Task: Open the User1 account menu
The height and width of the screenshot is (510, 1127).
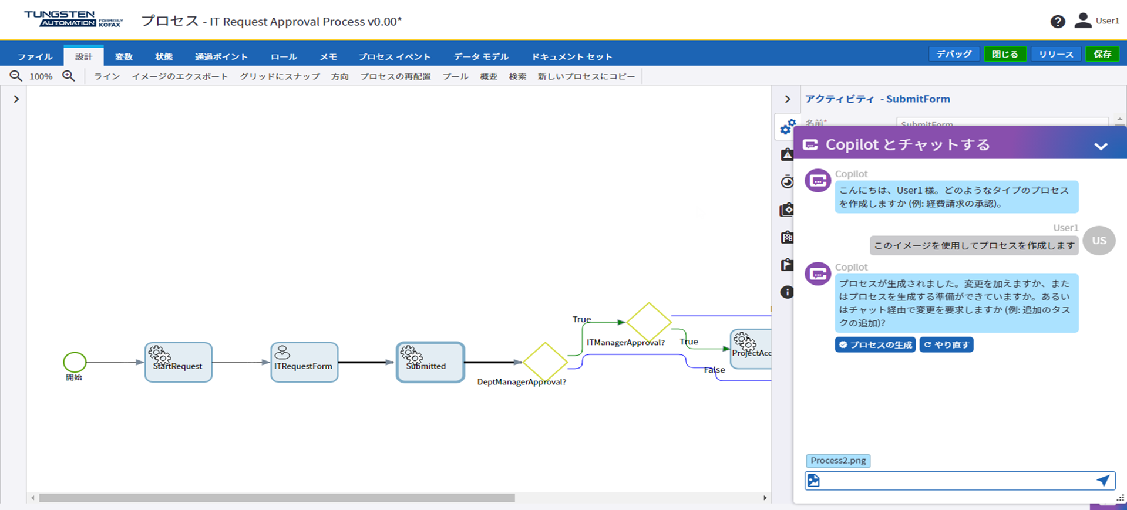Action: tap(1096, 21)
